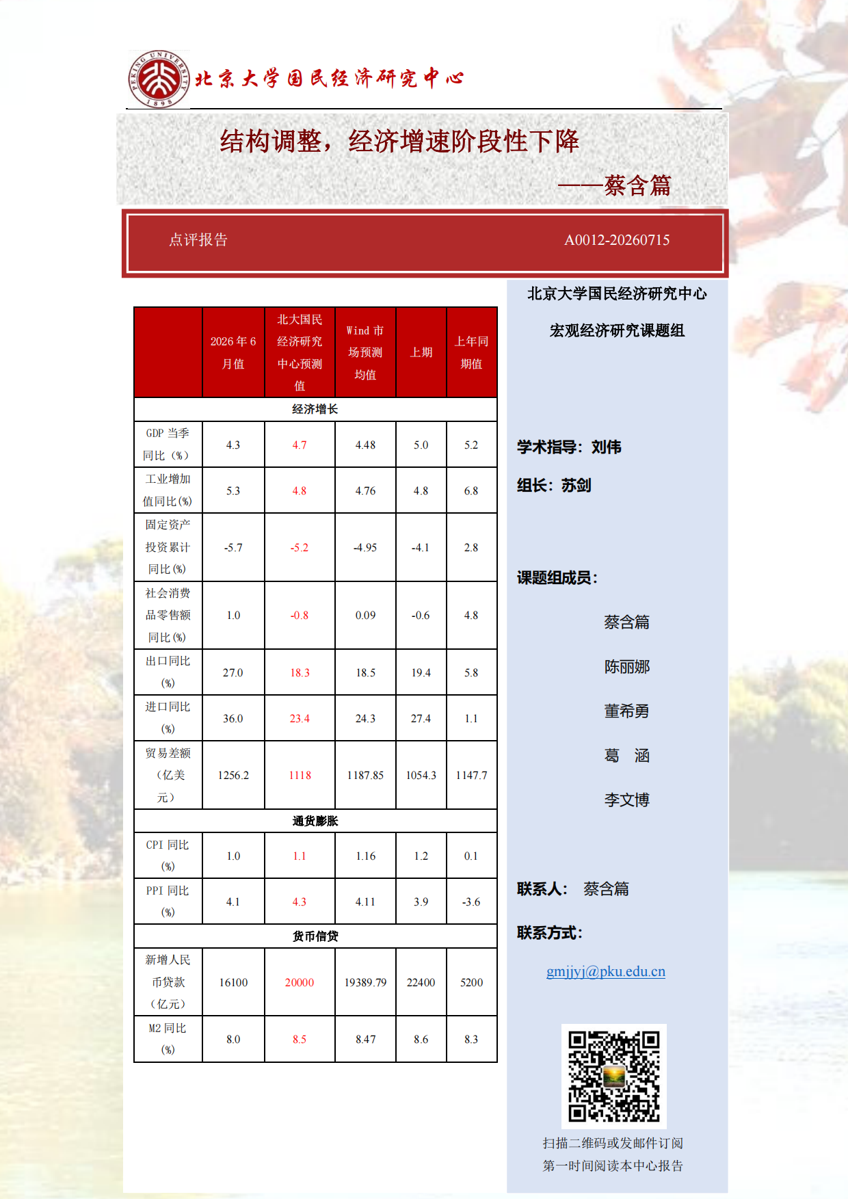Screen dimensions: 848x1199
Task: Click the 第一时间阅读本中心报告 caption
Action: 613,1165
